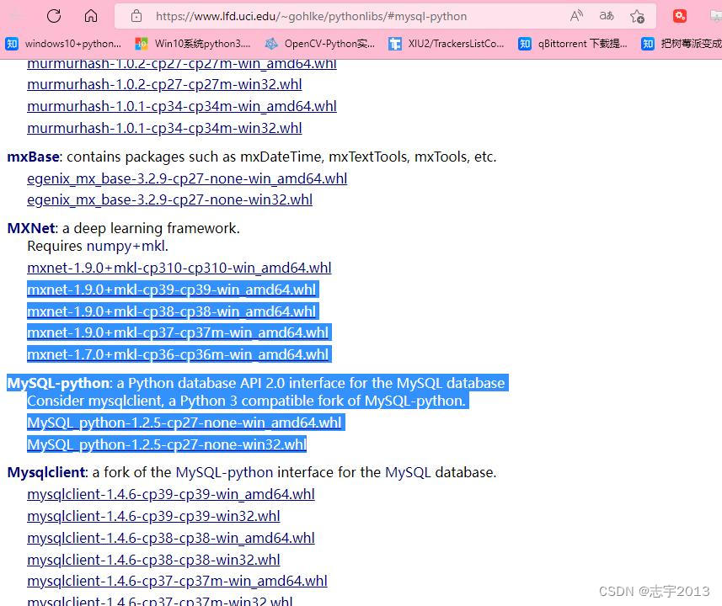This screenshot has height=606, width=722.
Task: Download MySQL_python-1.2.5-cp27-none-win32.whl
Action: coord(167,444)
